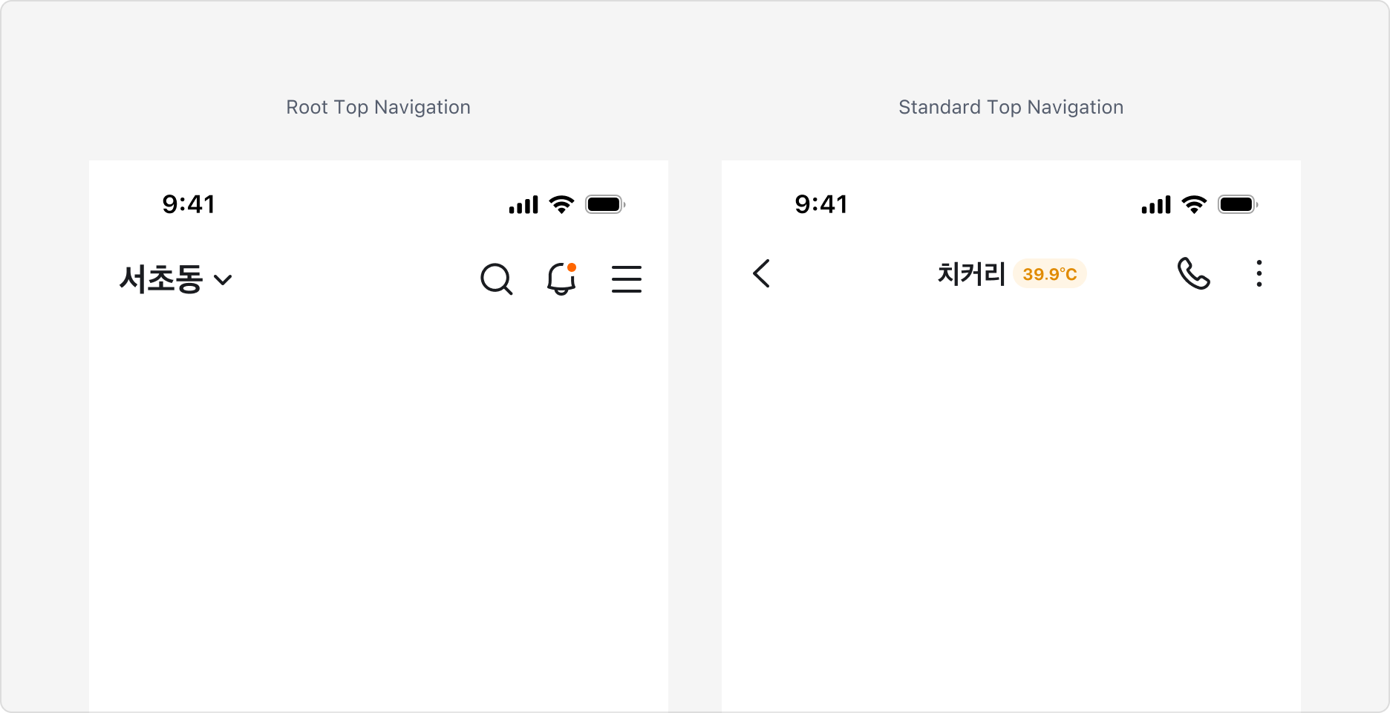Click the Wi-Fi icon in the left status bar
Viewport: 1390px width, 713px height.
561,204
